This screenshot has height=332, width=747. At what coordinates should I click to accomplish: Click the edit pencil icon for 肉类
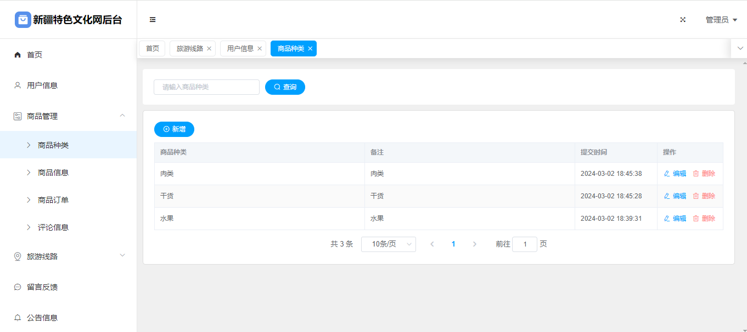pos(667,174)
